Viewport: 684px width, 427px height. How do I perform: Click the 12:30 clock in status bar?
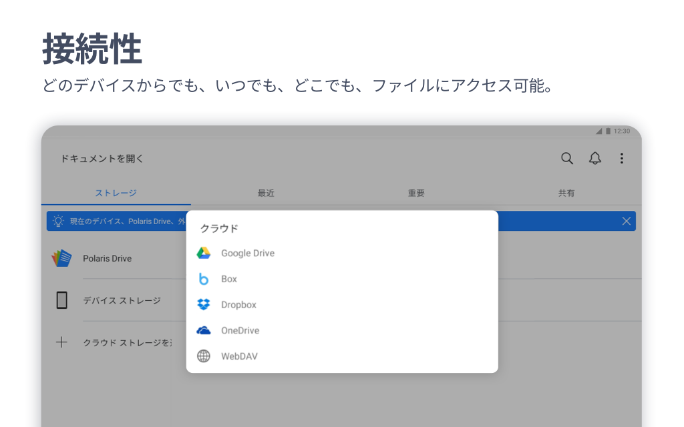pyautogui.click(x=622, y=131)
